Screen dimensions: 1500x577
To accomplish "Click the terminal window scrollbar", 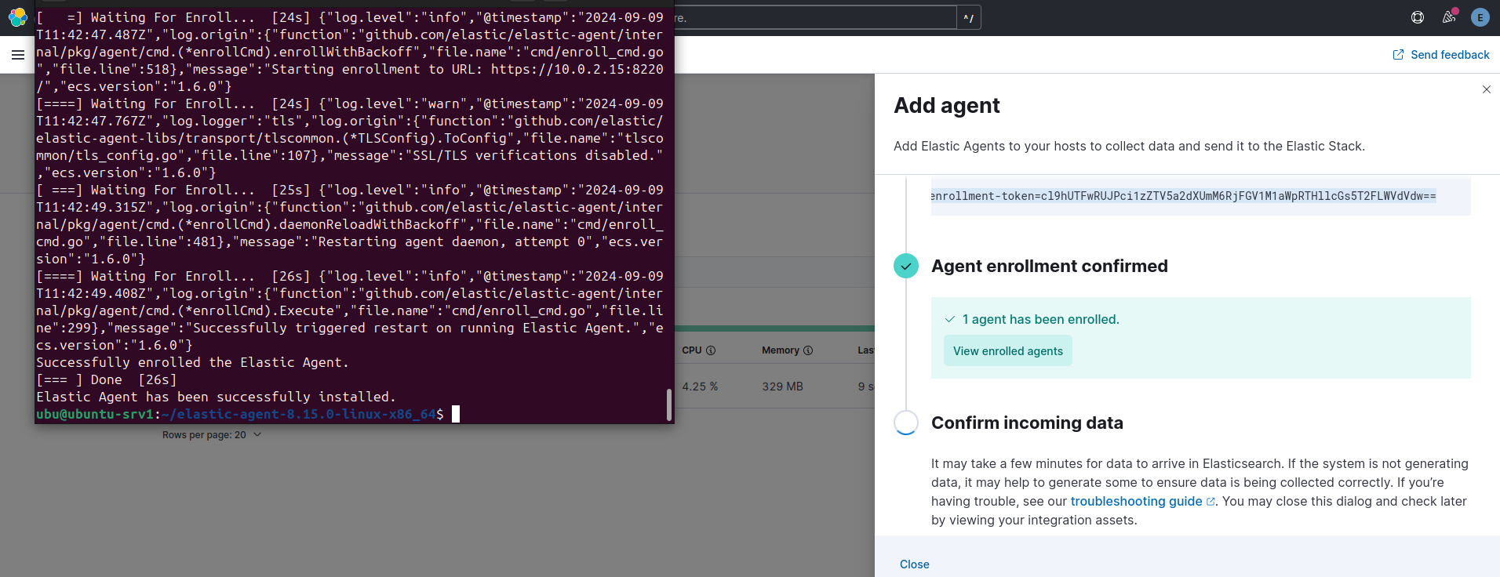I will point(669,405).
